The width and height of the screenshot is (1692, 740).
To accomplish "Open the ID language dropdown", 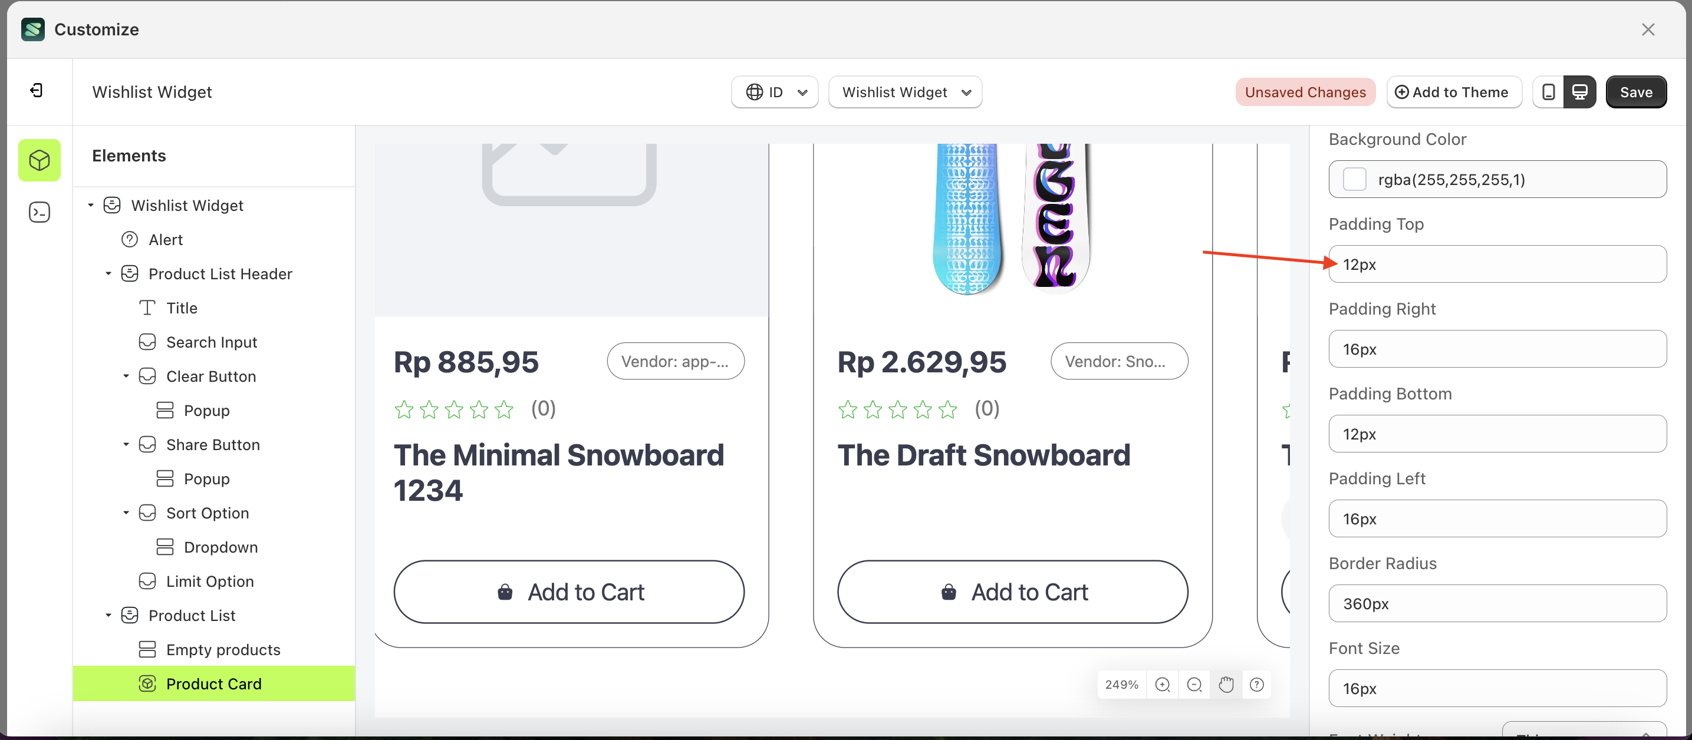I will point(775,92).
